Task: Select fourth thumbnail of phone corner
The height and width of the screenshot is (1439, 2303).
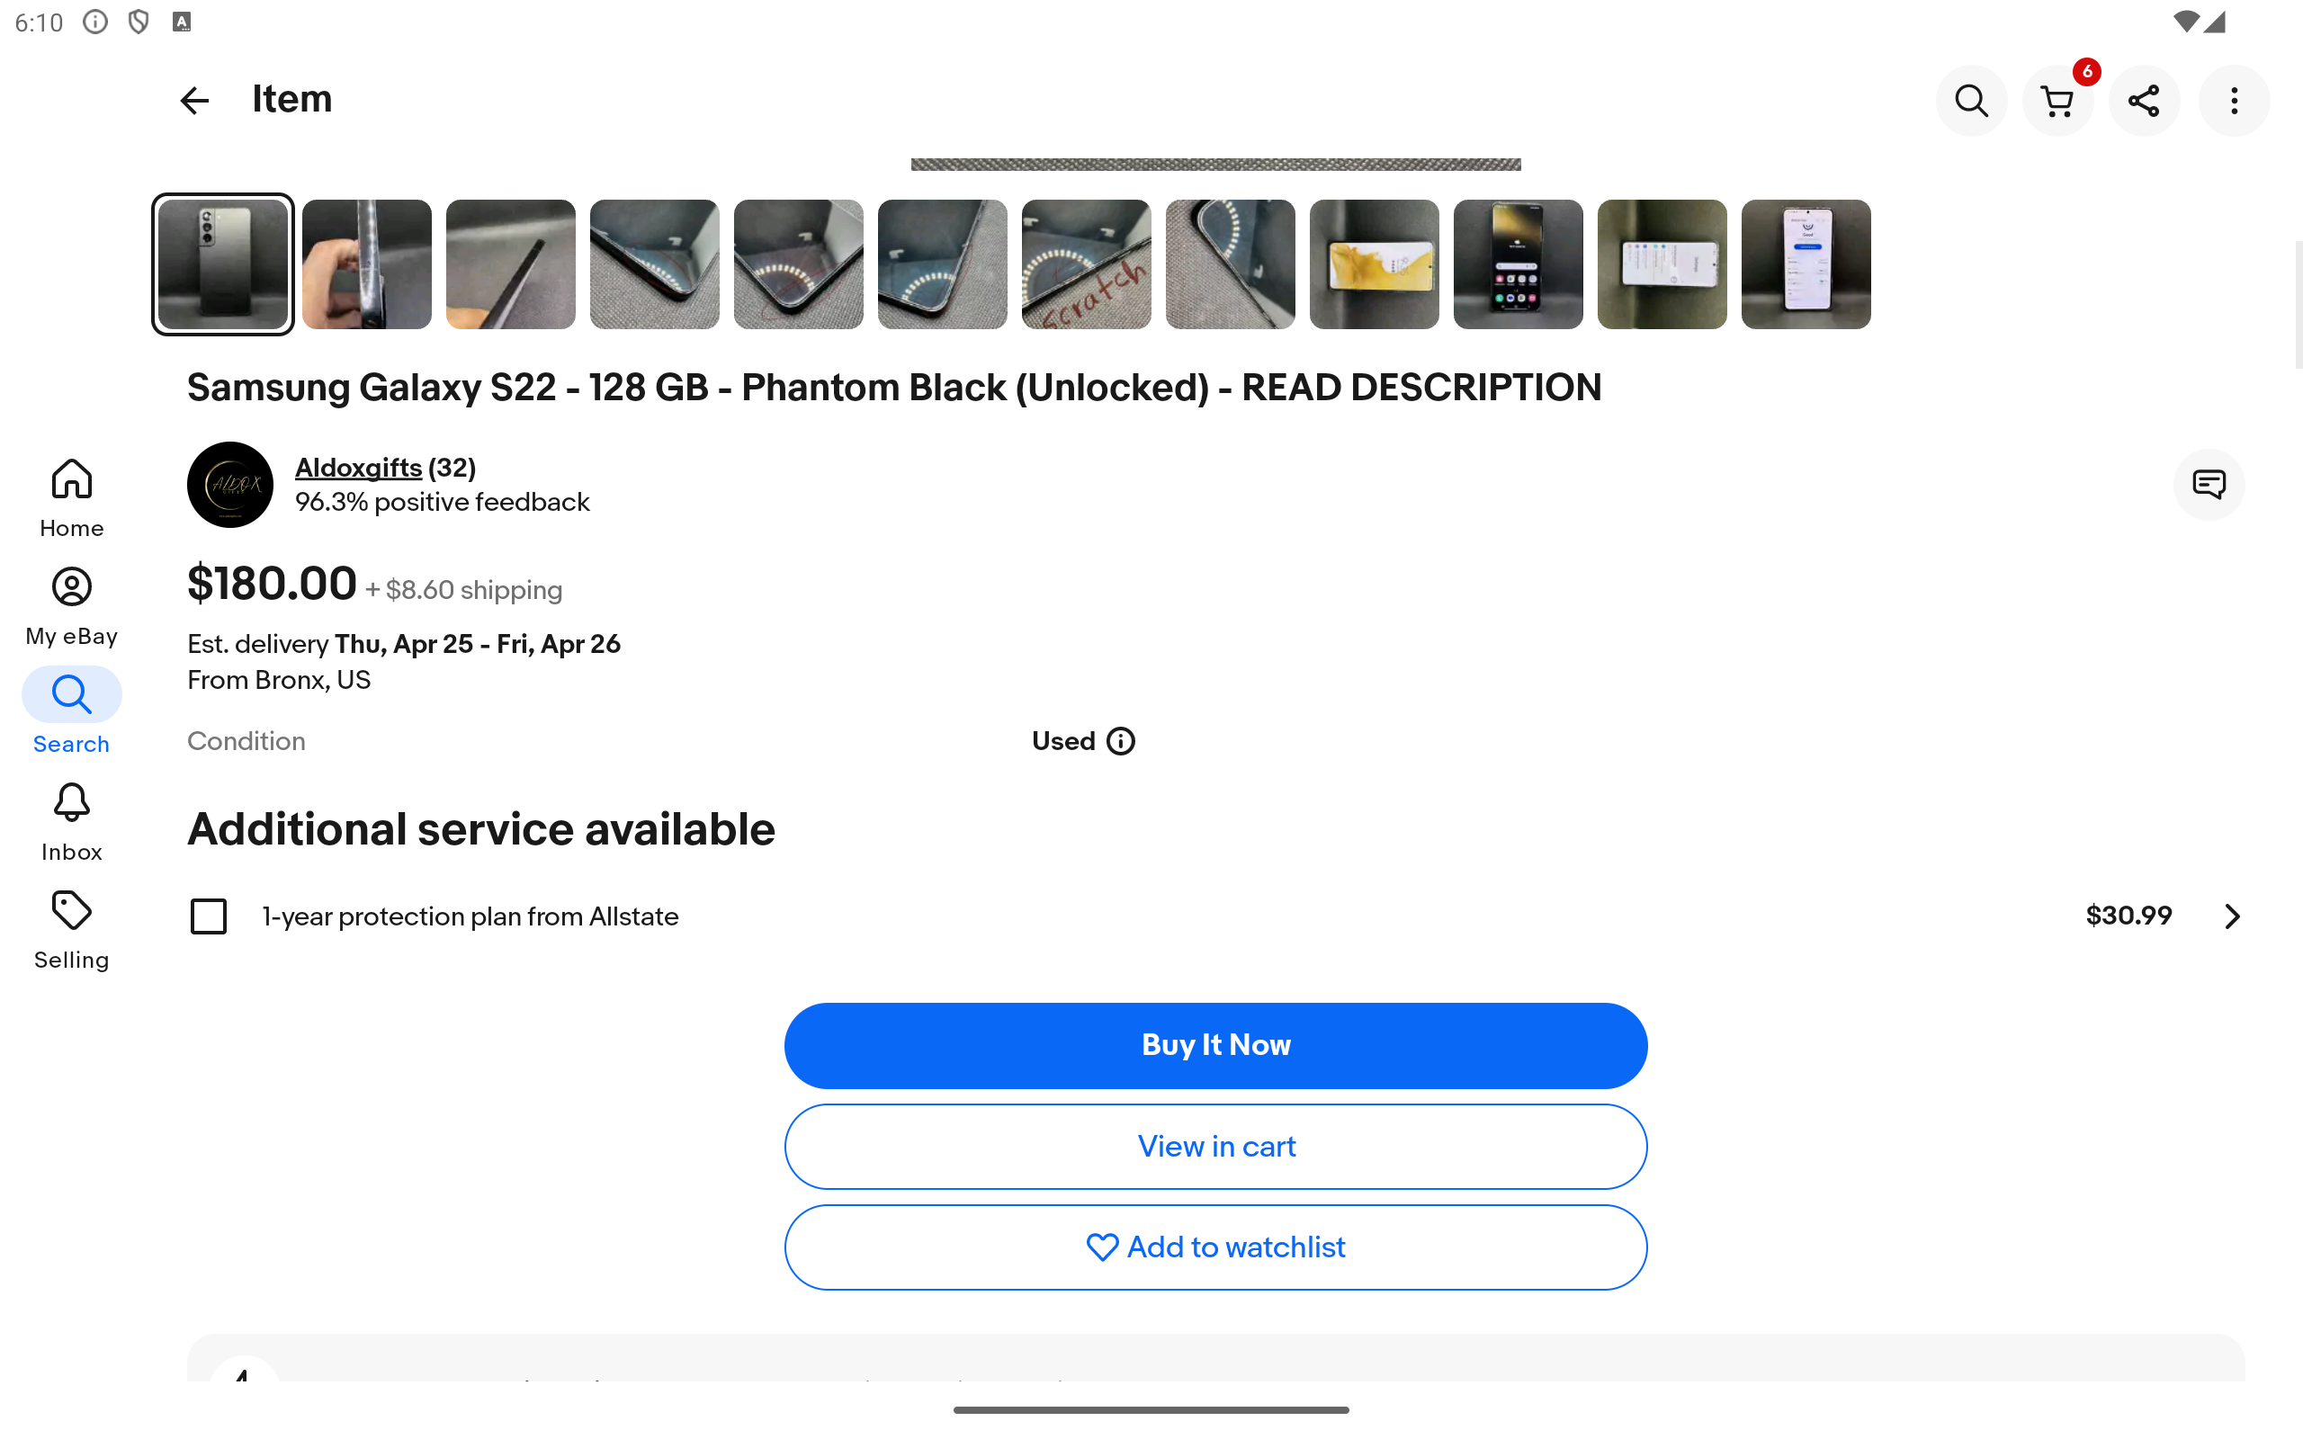Action: pyautogui.click(x=655, y=264)
